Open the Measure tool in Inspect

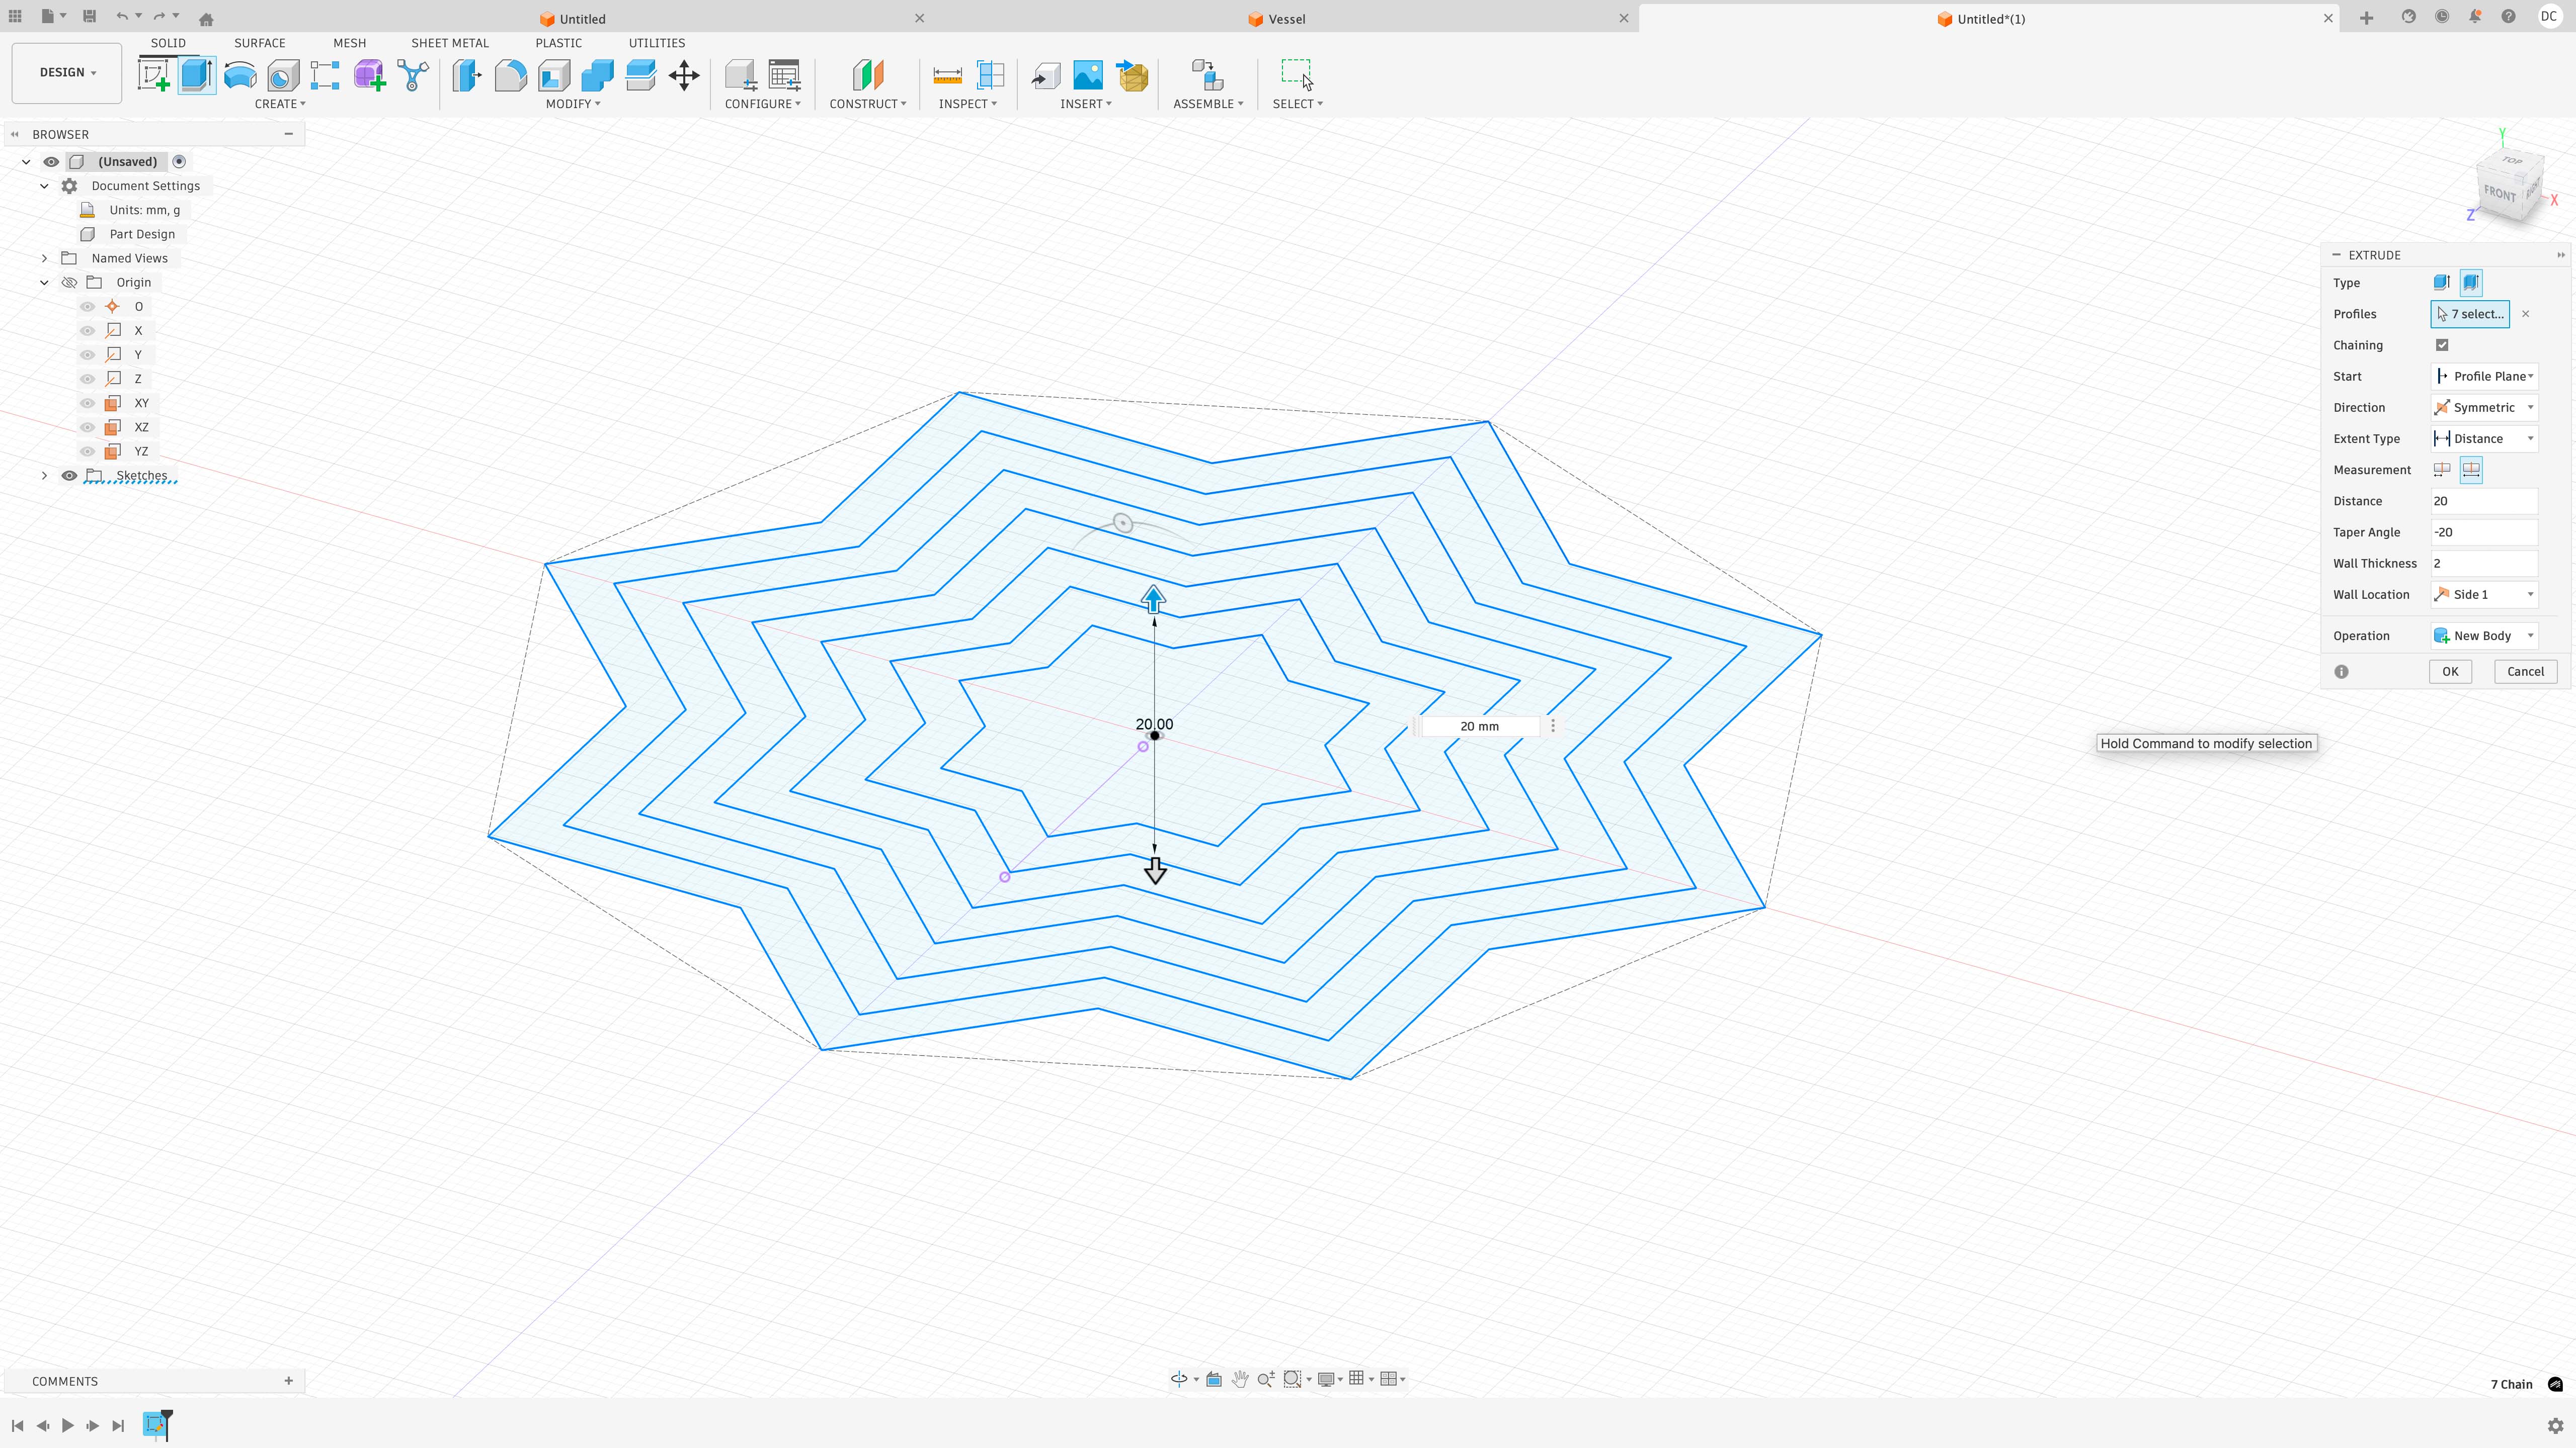point(946,75)
